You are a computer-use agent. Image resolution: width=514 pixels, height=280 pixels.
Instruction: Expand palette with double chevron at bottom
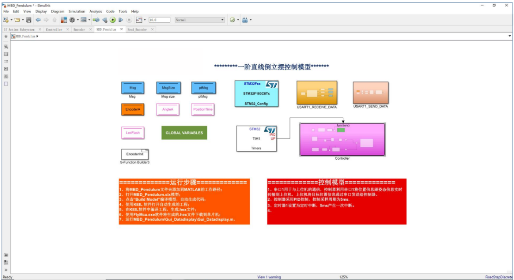pyautogui.click(x=6, y=270)
